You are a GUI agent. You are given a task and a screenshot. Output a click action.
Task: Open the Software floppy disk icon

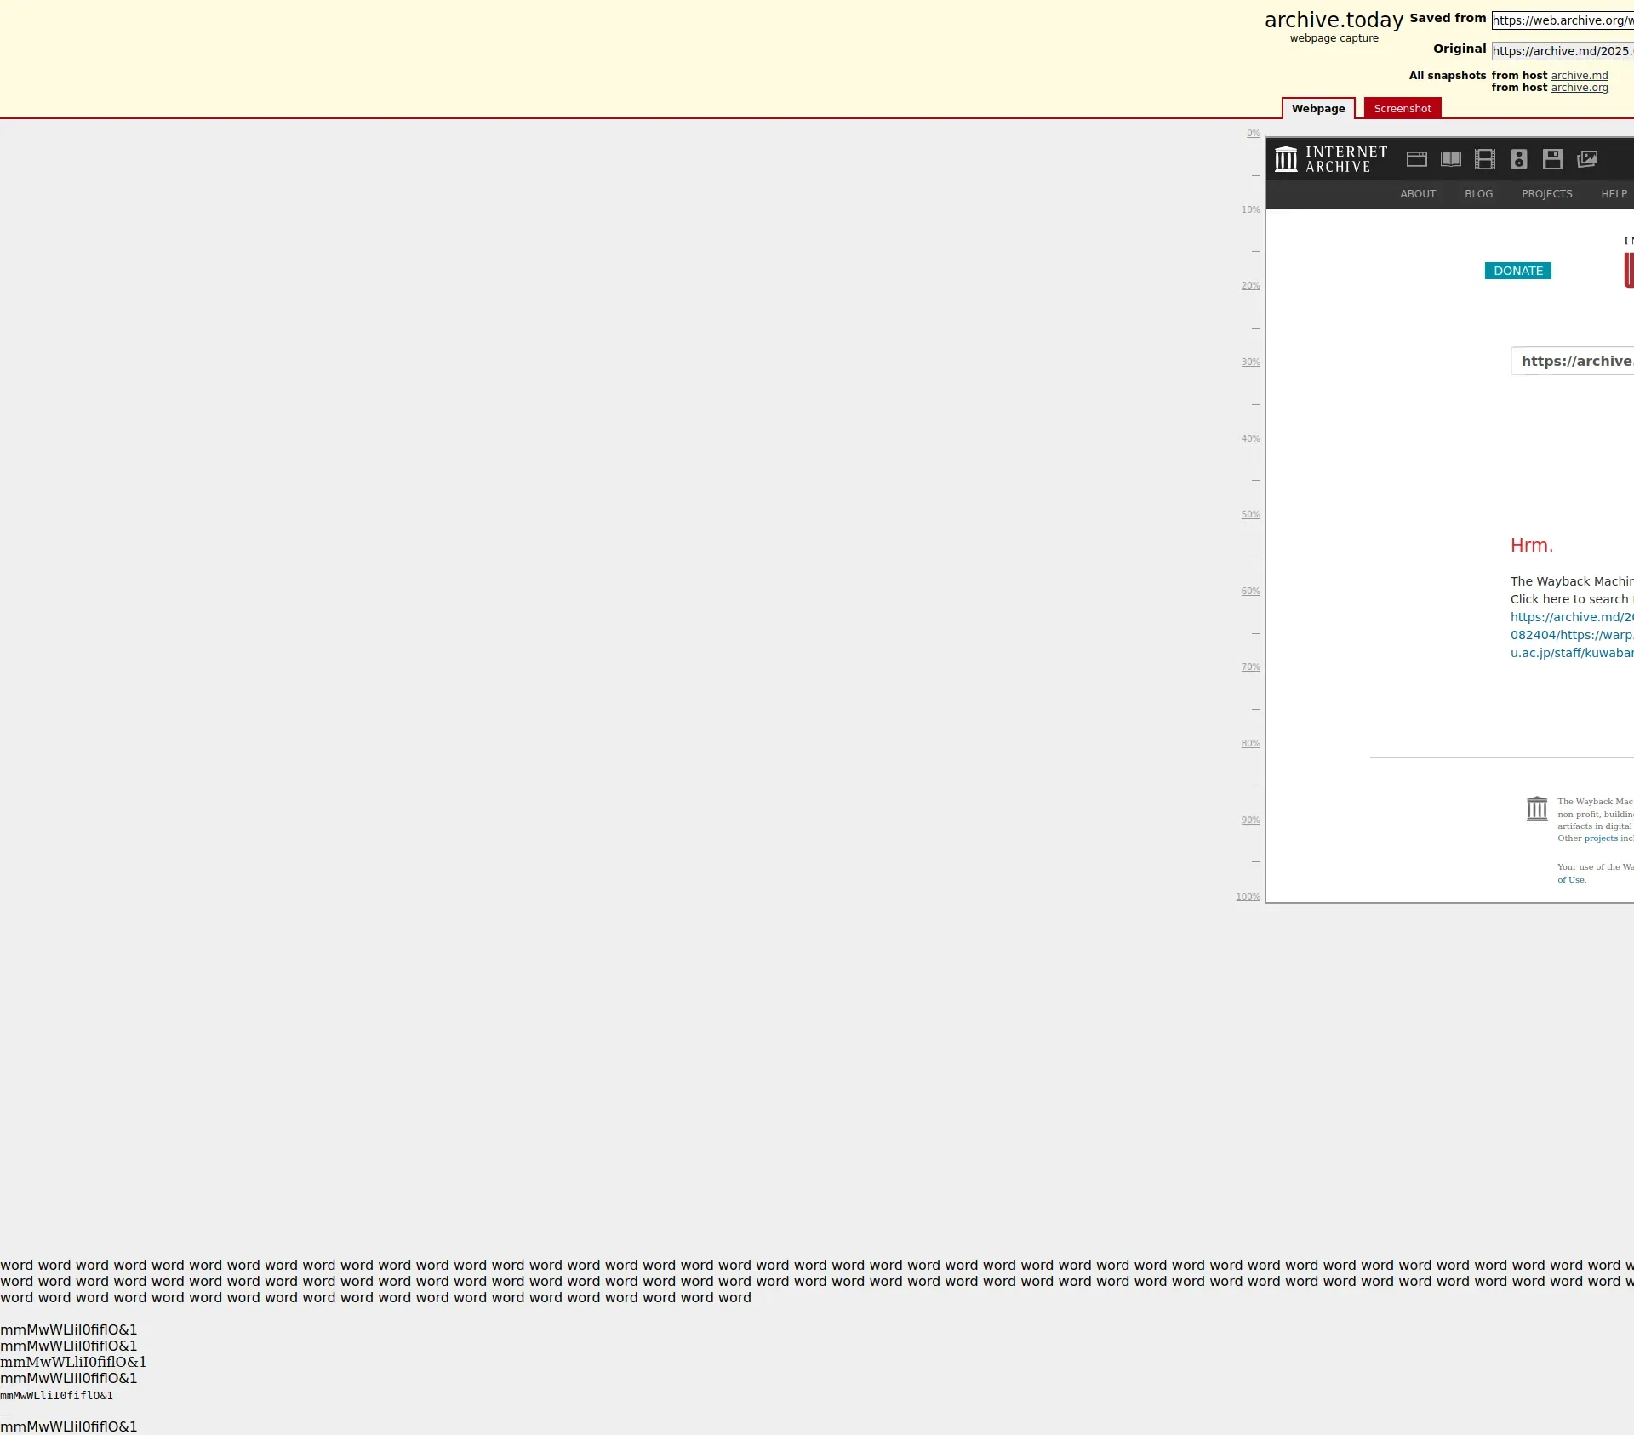pos(1552,159)
